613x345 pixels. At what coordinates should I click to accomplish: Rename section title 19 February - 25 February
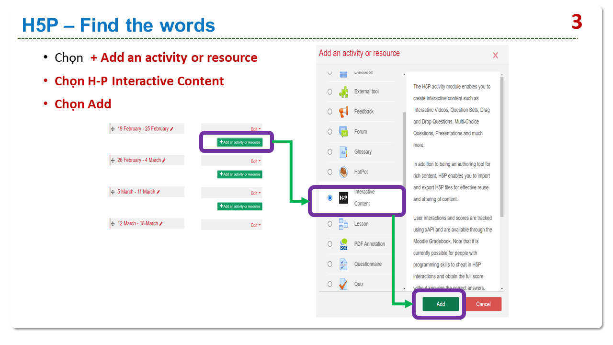tap(171, 129)
